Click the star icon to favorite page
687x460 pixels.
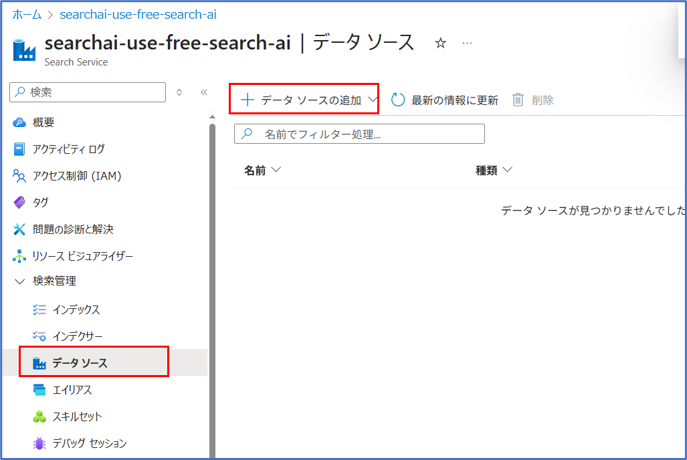pos(440,43)
